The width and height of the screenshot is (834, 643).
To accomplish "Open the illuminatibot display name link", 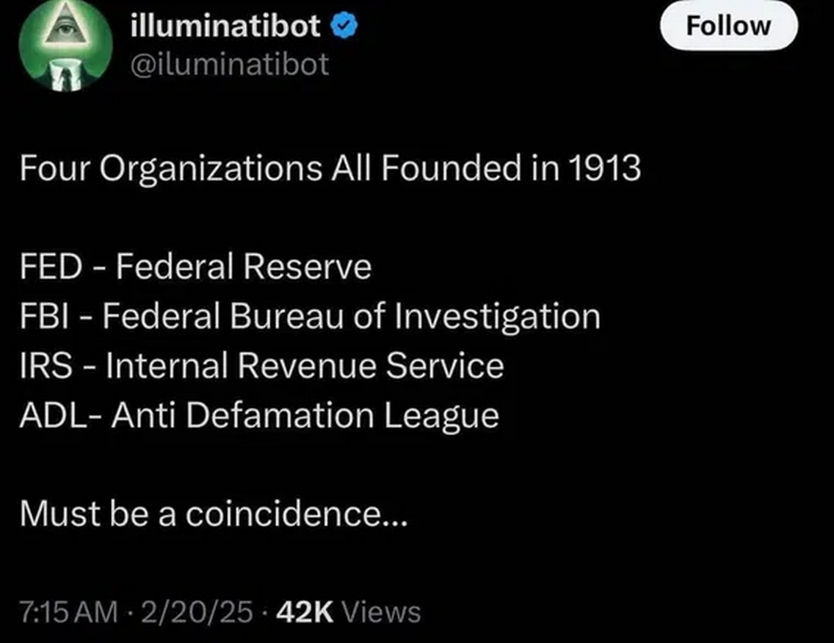I will tap(226, 26).
